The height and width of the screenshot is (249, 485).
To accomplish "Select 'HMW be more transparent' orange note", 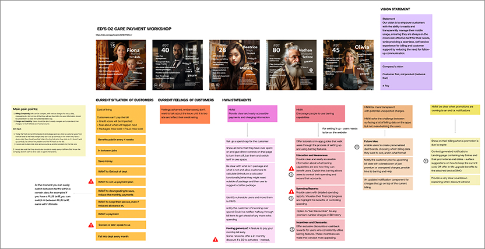I will point(388,117).
